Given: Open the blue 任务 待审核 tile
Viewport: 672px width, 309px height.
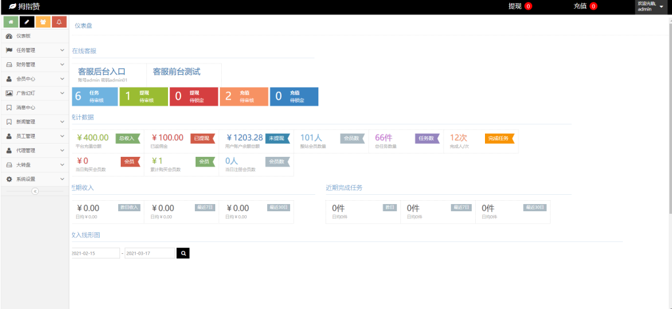Looking at the screenshot, I should 94,96.
